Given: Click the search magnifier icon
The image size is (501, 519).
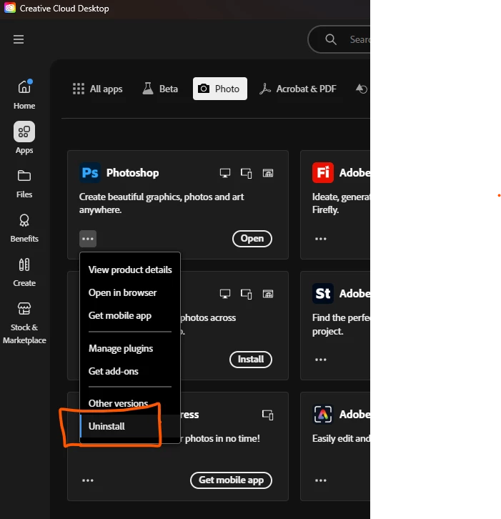Looking at the screenshot, I should pos(331,39).
